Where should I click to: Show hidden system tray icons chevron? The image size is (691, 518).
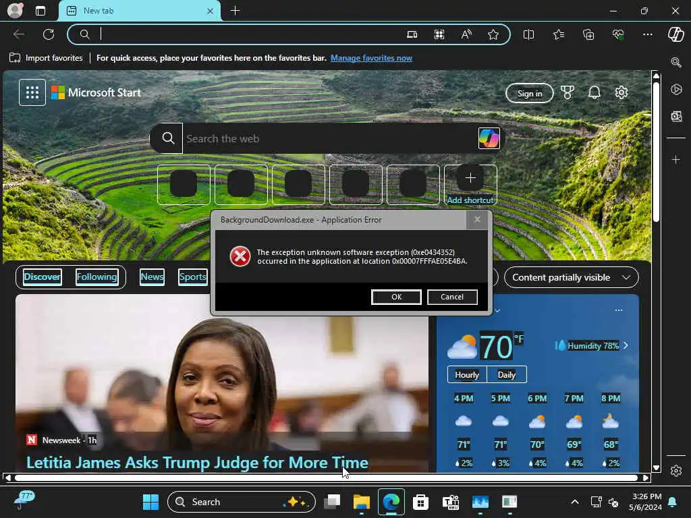(x=575, y=502)
